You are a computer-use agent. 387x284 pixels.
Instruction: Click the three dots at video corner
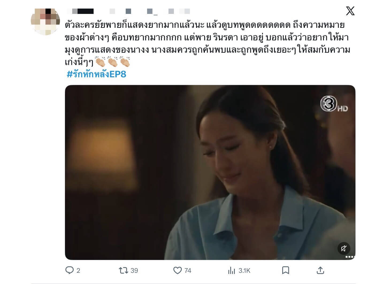[x=350, y=257]
